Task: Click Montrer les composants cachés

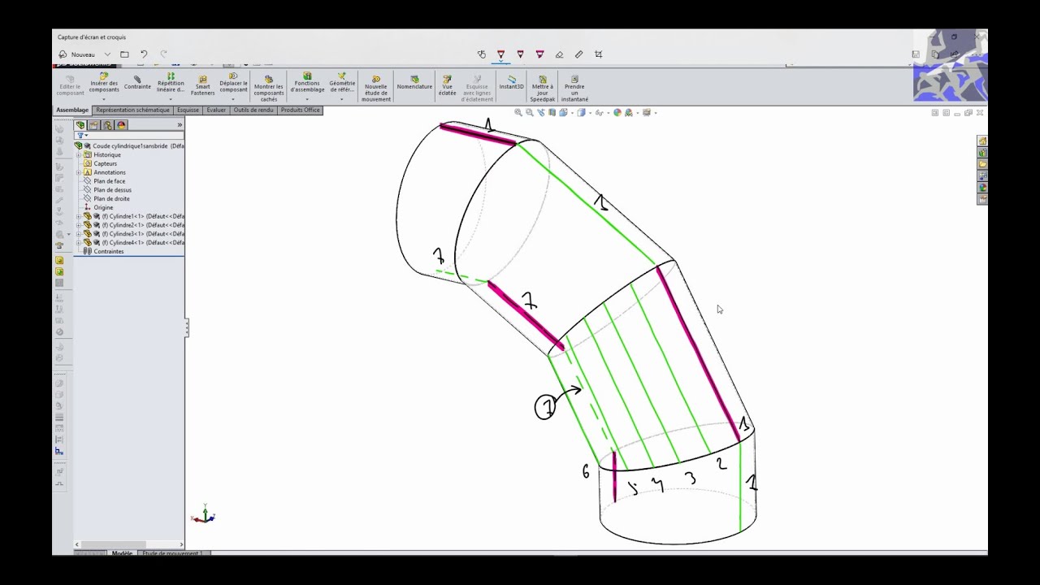Action: (x=269, y=88)
